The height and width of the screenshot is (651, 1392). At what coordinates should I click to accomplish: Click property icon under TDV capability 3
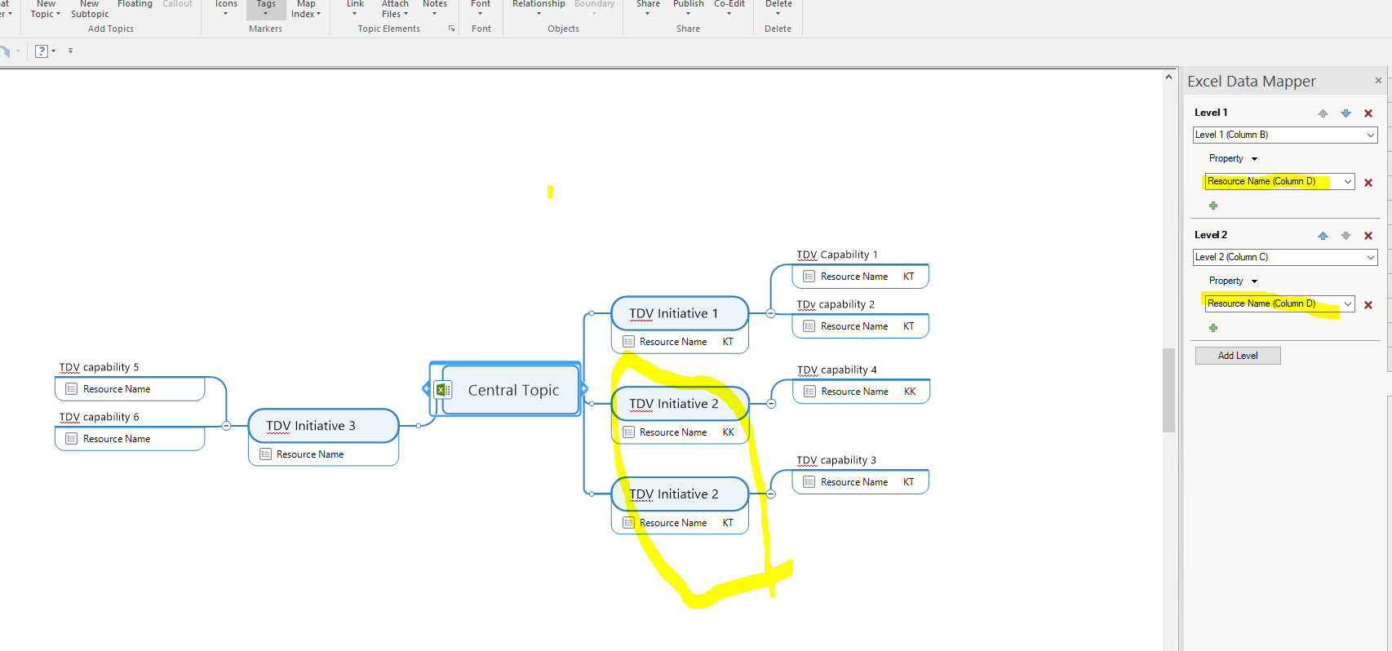[809, 482]
